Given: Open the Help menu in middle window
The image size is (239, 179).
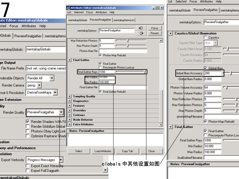Looking at the screenshot, I should tap(112, 12).
